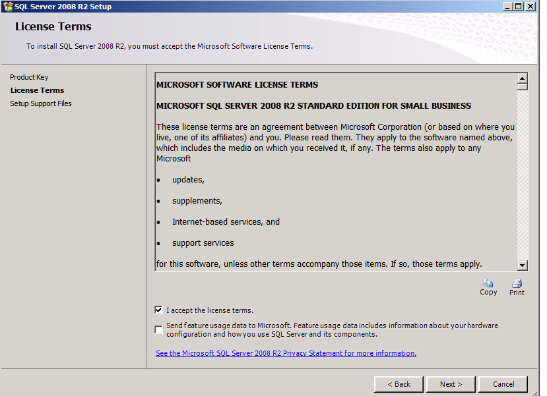Click the 'MICROSOFT SOFTWARE LICENSE TERMS' heading
Screen dimensions: 547x396
point(238,84)
